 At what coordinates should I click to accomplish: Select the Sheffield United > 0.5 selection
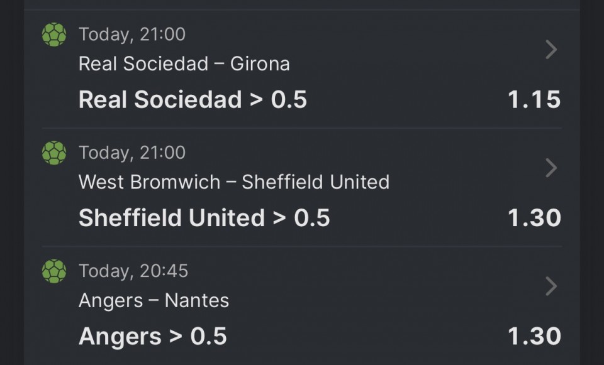[204, 218]
